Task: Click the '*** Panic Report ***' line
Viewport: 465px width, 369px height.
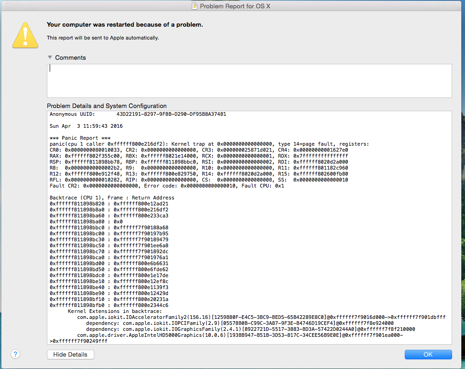Action: 80,138
